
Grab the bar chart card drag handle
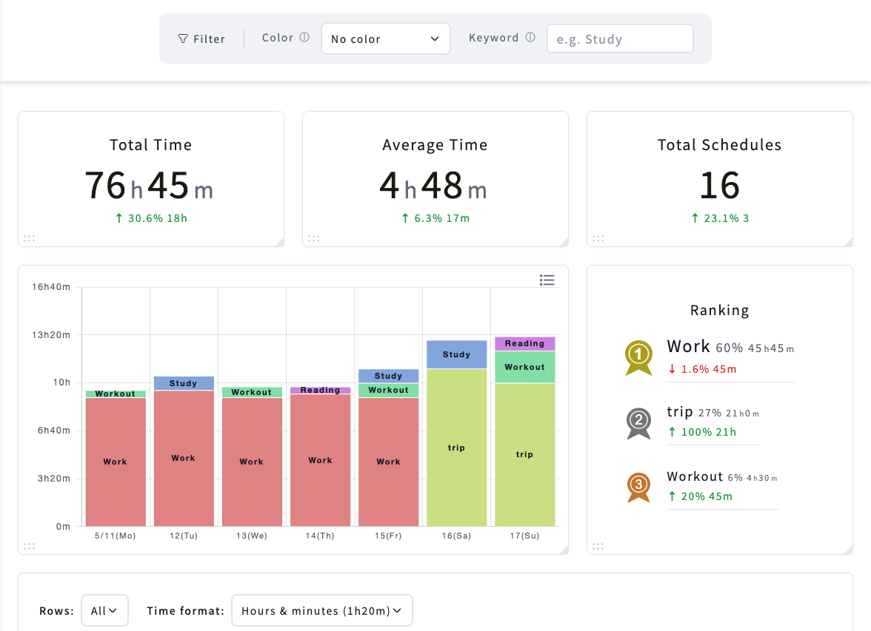[30, 546]
